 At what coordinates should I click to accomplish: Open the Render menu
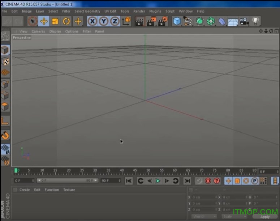pyautogui.click(x=139, y=11)
